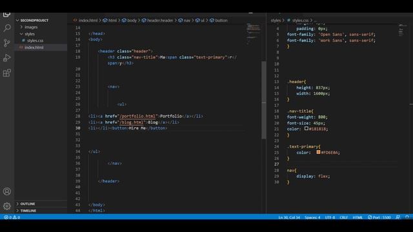
Task: Click the closing </nav> tag
Action: (x=115, y=163)
